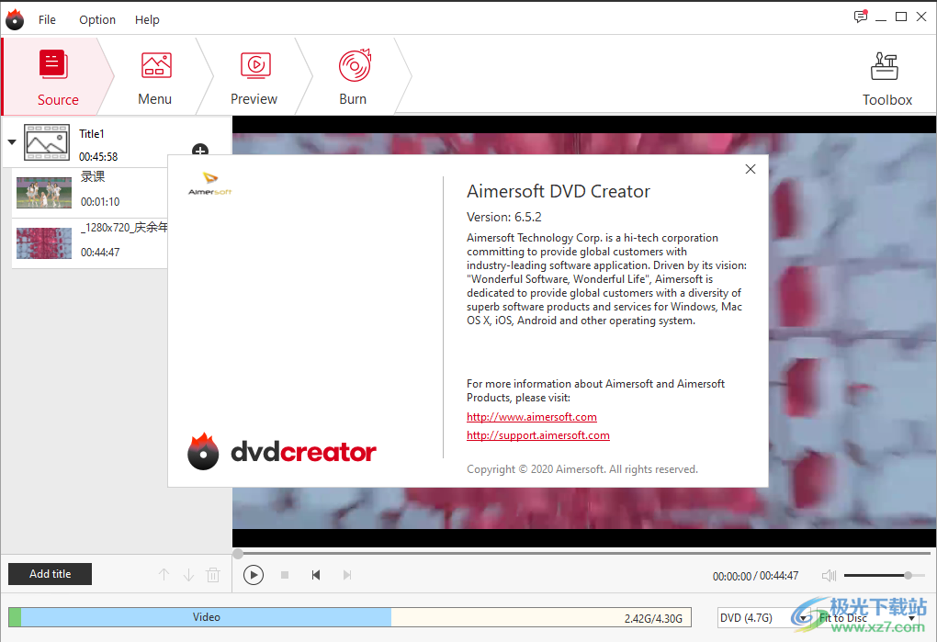Click the DVD Creator flame app icon
Screen dimensions: 937x642
click(x=15, y=19)
